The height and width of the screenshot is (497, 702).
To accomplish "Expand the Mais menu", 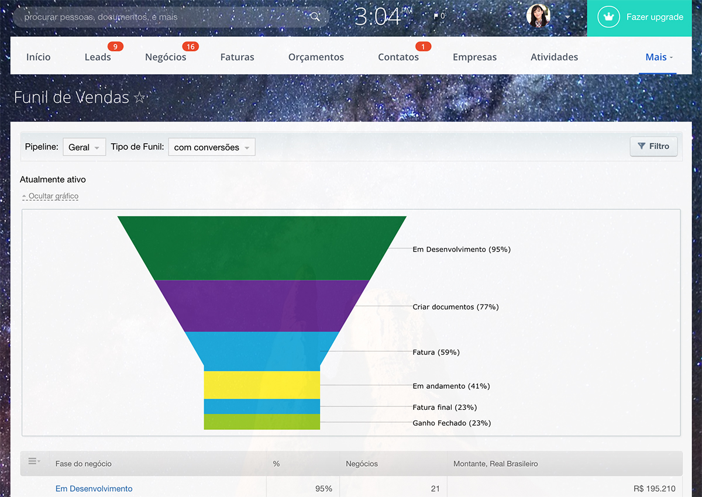I will click(x=658, y=57).
